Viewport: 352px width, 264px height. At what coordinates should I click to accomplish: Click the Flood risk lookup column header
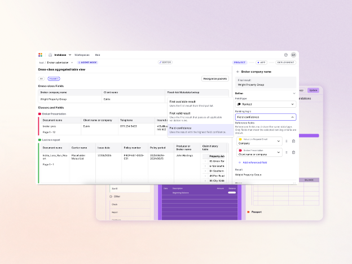click(x=197, y=93)
